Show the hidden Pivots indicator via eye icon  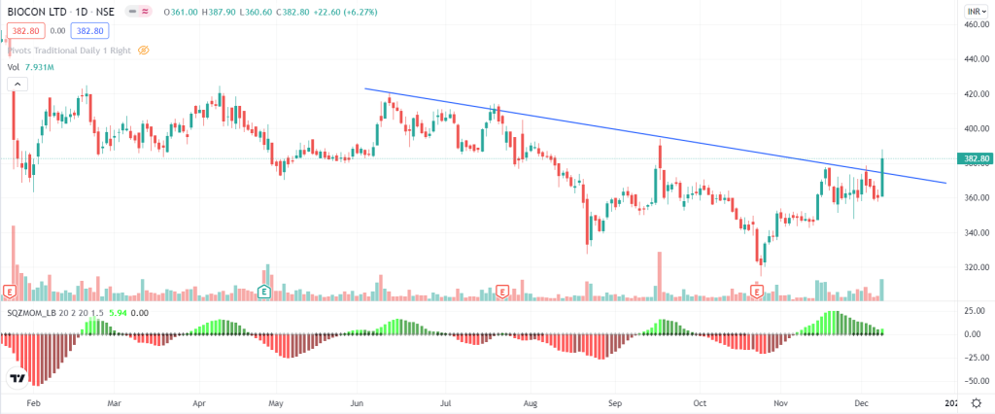(144, 50)
